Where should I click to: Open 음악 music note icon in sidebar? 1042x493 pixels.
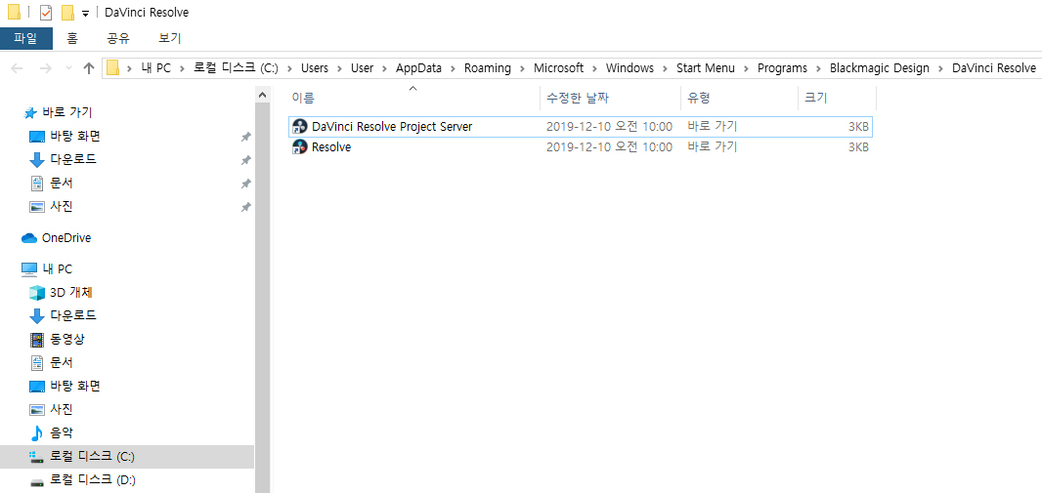tap(36, 432)
